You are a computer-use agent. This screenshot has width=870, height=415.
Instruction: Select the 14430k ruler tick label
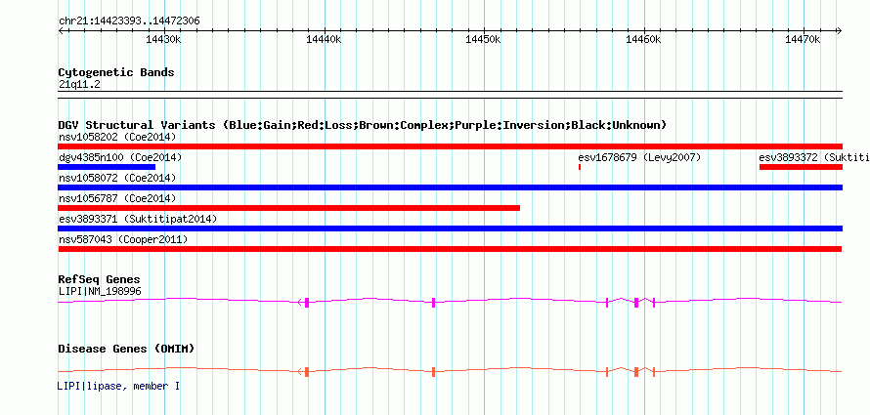tap(163, 39)
